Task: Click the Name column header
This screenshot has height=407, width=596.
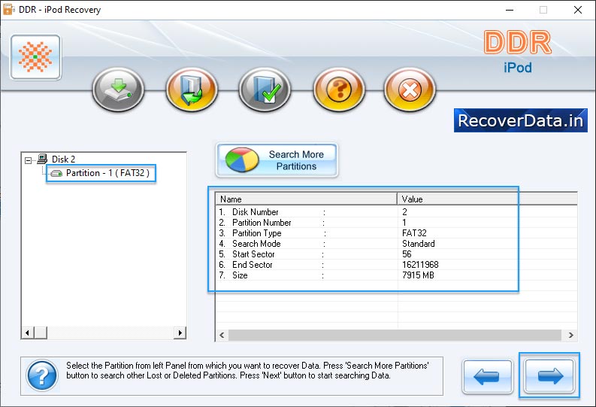Action: click(x=307, y=199)
